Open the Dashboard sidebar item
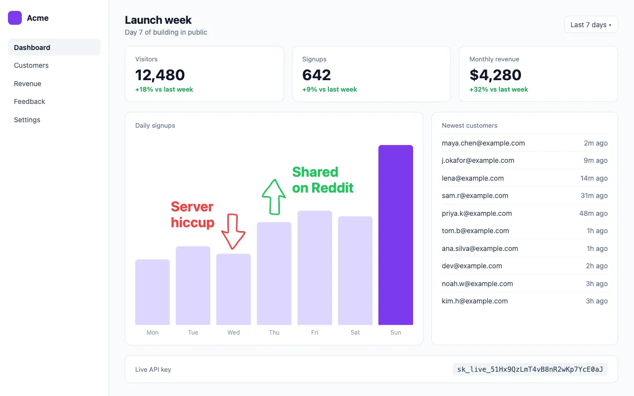The height and width of the screenshot is (396, 634). [x=54, y=48]
